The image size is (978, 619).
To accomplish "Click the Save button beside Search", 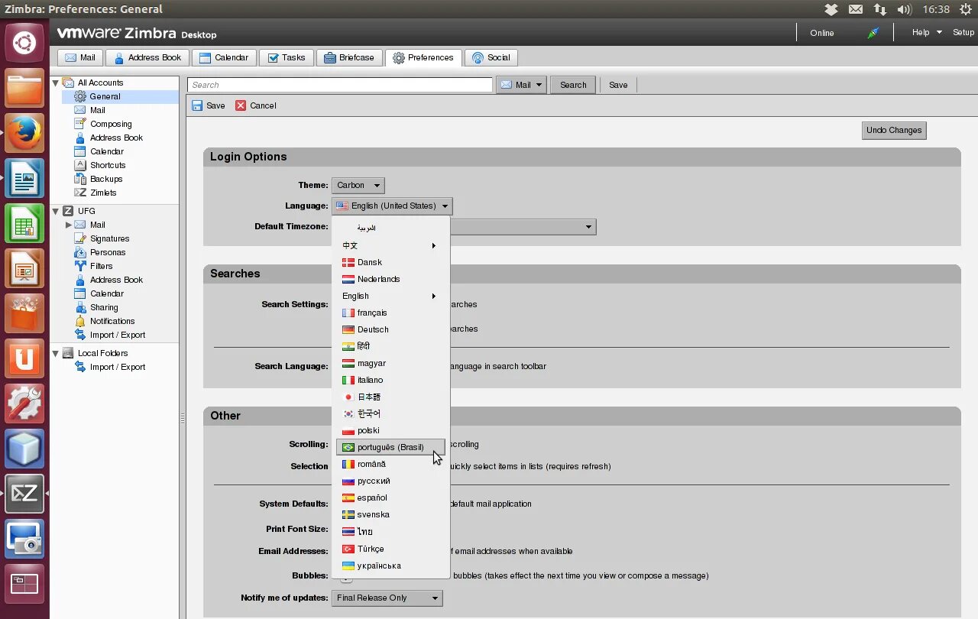I will pos(618,85).
